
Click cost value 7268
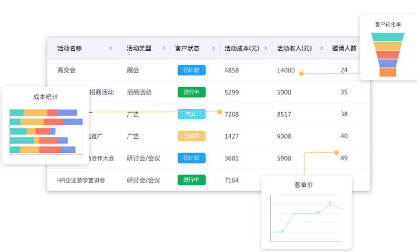(231, 115)
